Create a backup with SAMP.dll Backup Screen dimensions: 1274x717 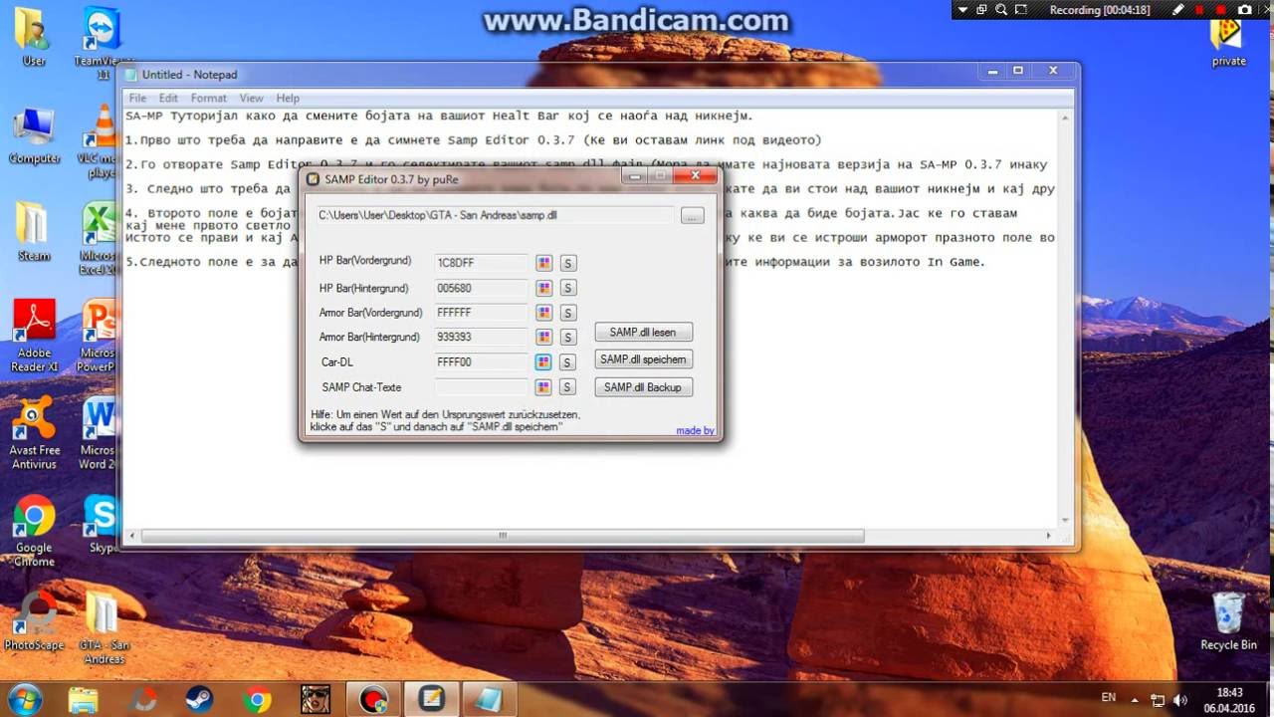(x=643, y=387)
